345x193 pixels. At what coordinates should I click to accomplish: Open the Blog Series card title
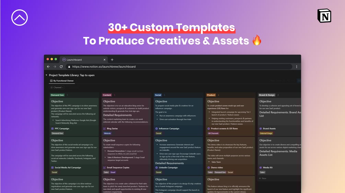click(112, 129)
